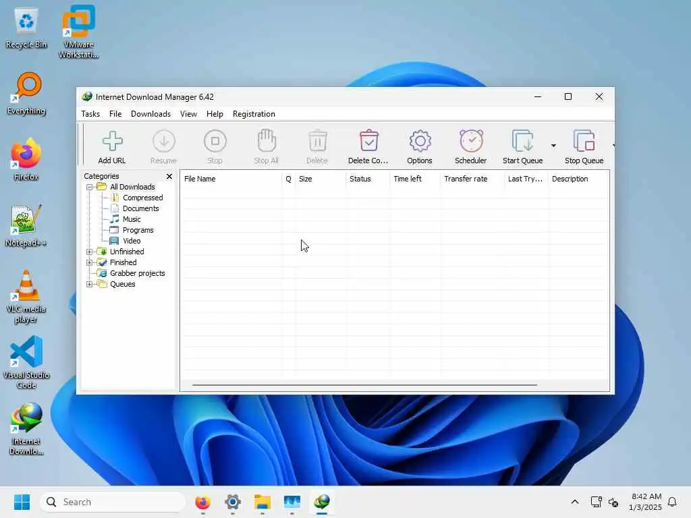691x518 pixels.
Task: Open the Start Queue dropdown arrow
Action: coord(553,146)
